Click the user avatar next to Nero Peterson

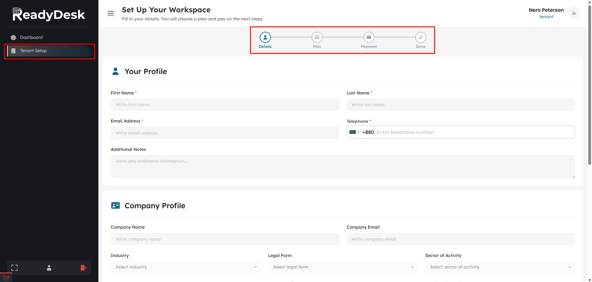click(x=573, y=13)
